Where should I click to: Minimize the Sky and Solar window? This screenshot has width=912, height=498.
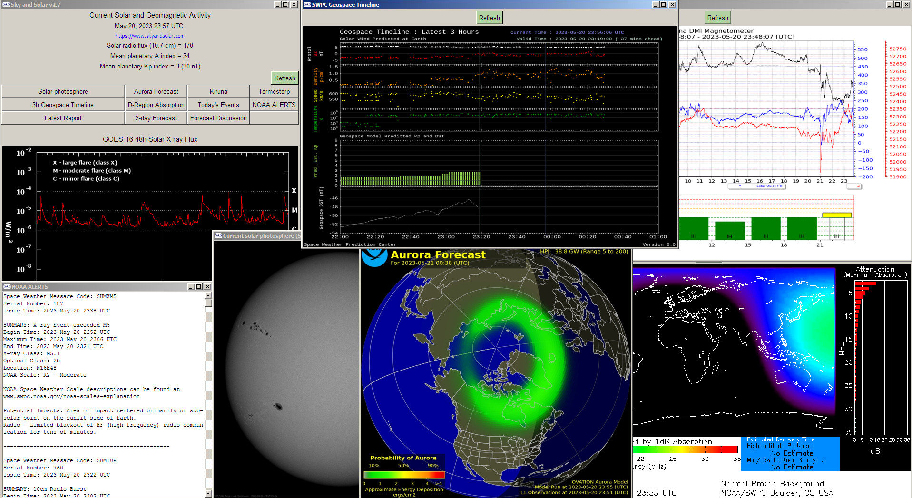coord(278,4)
